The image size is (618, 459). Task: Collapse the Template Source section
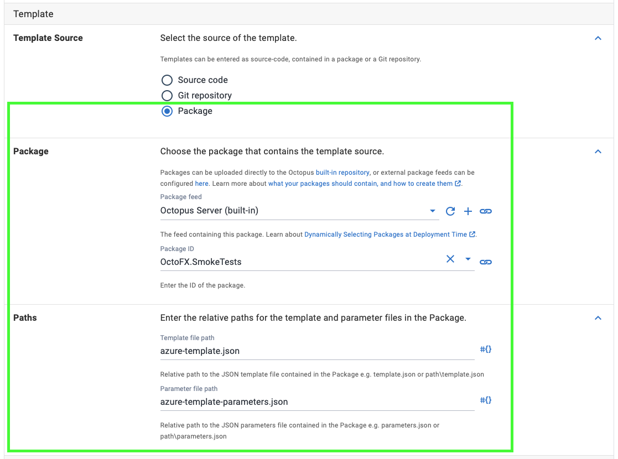(x=598, y=38)
